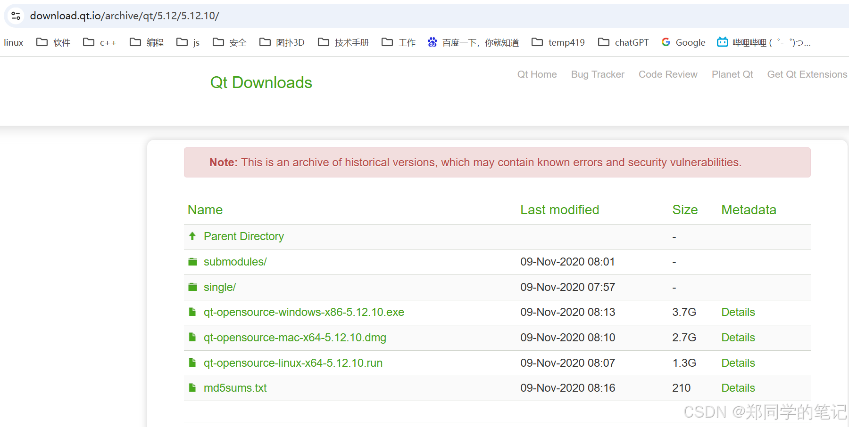Click the date 09-Nov-2020 08:01

567,262
